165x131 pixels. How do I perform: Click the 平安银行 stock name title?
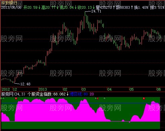[x=9, y=3]
